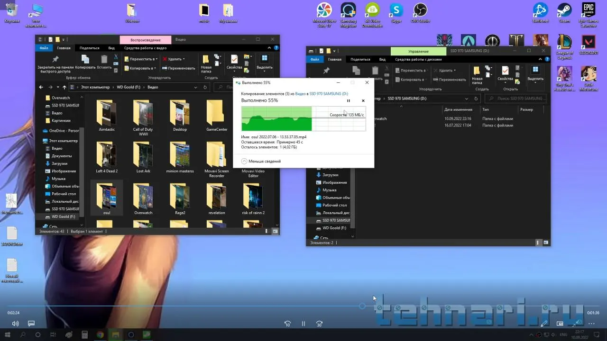Select SSD 970 SAMSUNG in right window sidebar

(333, 220)
